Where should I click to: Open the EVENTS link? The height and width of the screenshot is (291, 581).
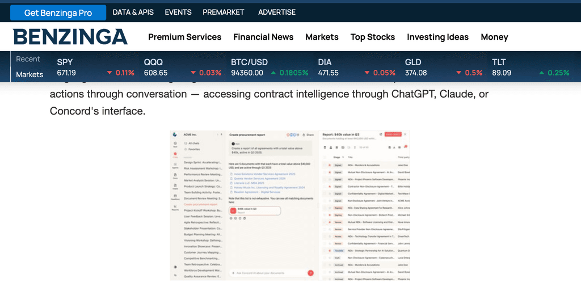[178, 12]
